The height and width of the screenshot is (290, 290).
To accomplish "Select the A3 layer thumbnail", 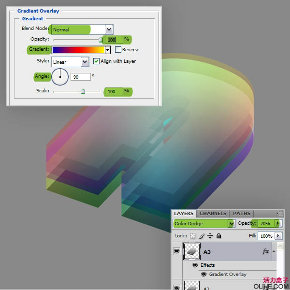I will [192, 251].
